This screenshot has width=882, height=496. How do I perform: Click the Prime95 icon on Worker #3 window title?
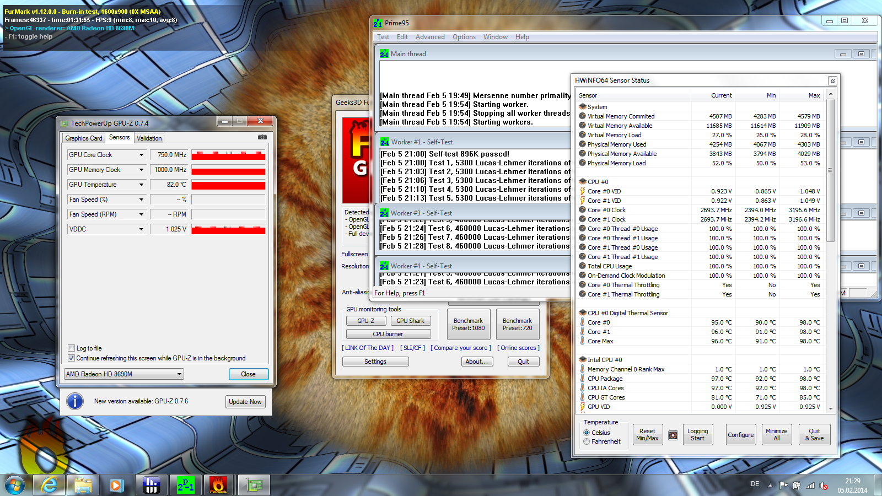[x=384, y=213]
